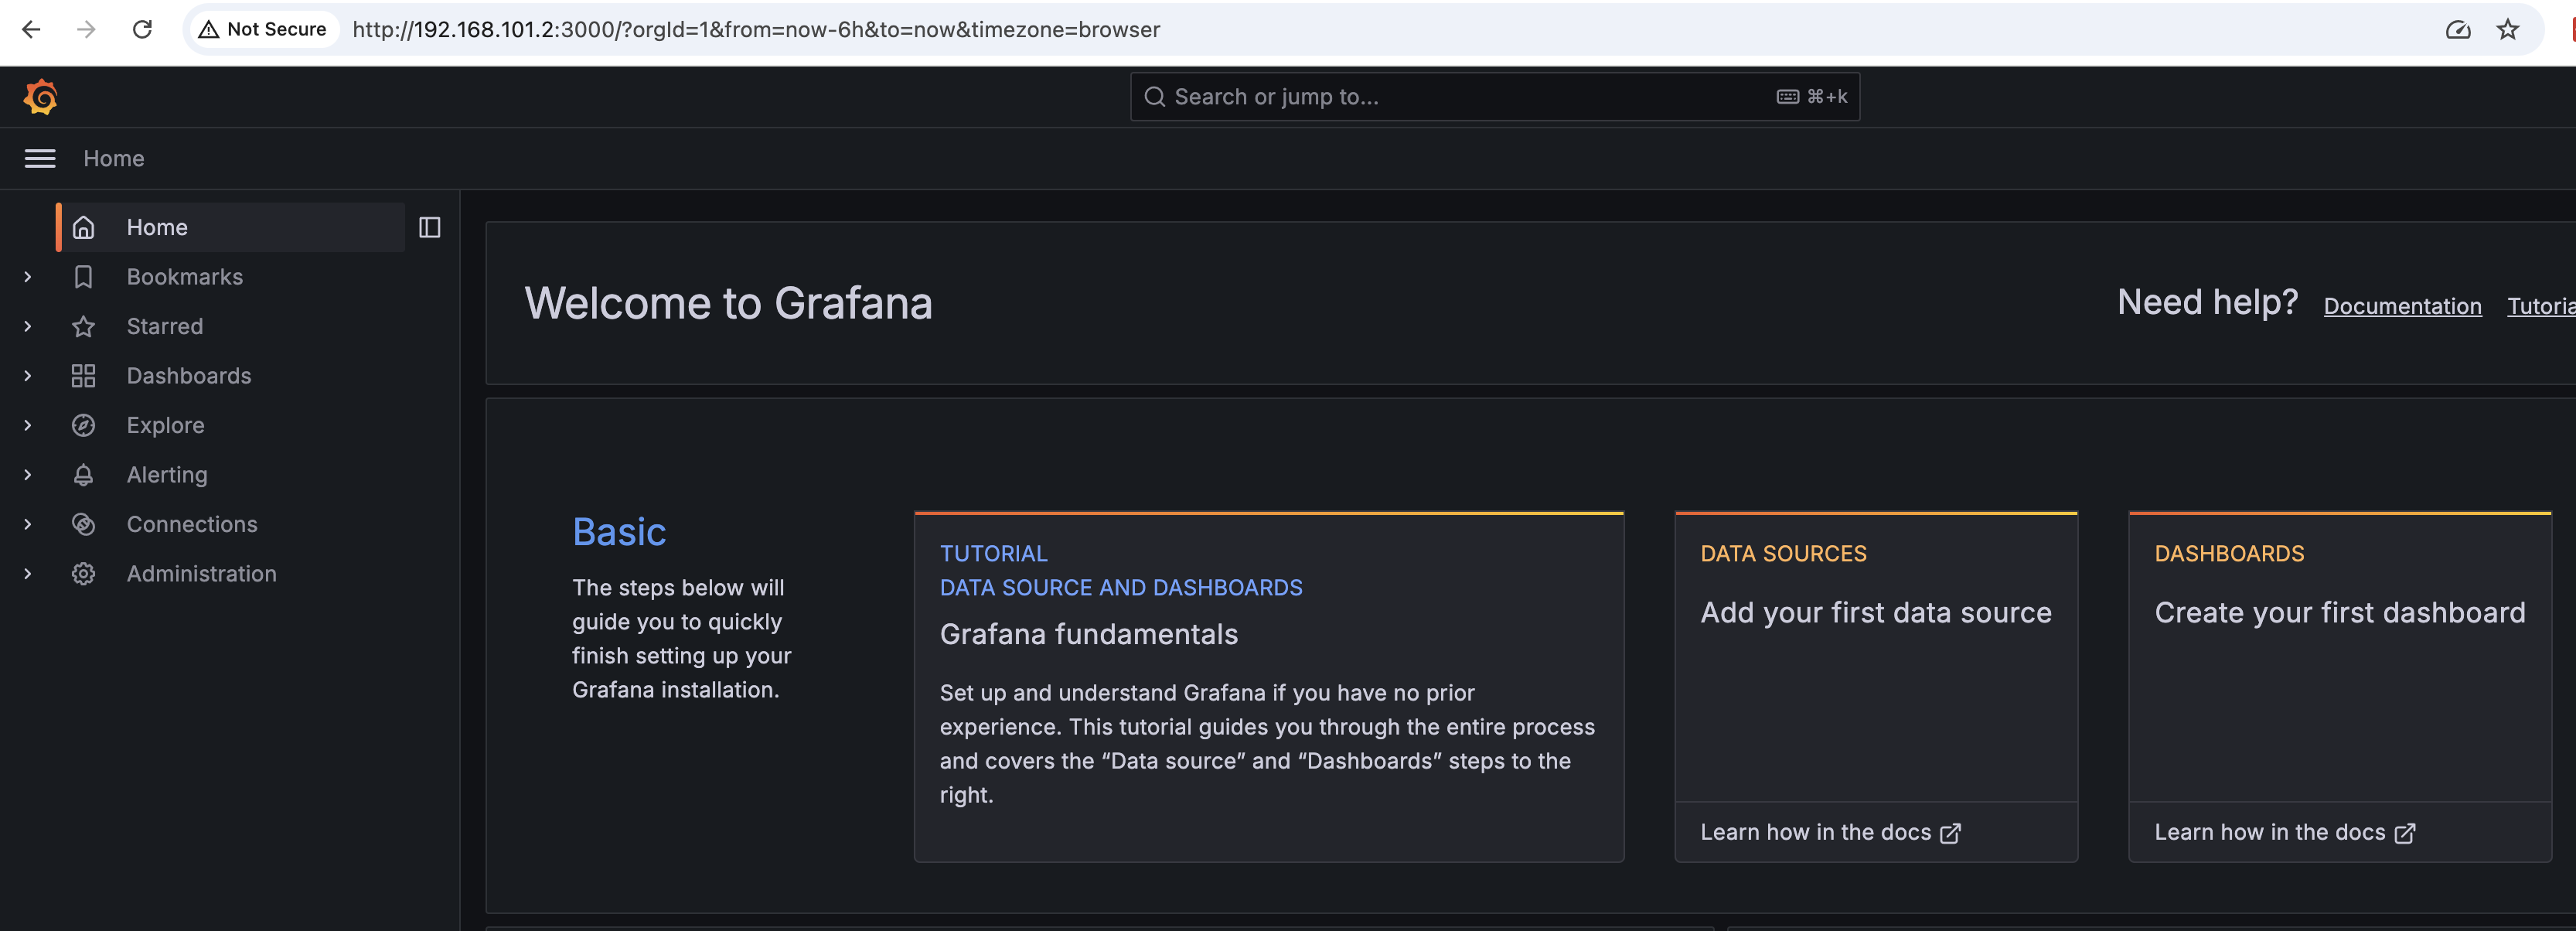
Task: Open the hamburger navigation menu
Action: [39, 158]
